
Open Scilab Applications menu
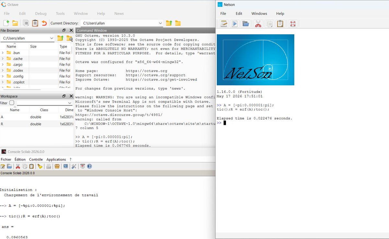56,159
